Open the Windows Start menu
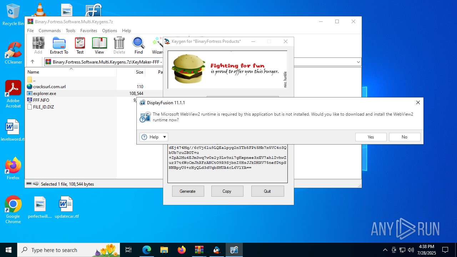This screenshot has width=457, height=257. 9,250
